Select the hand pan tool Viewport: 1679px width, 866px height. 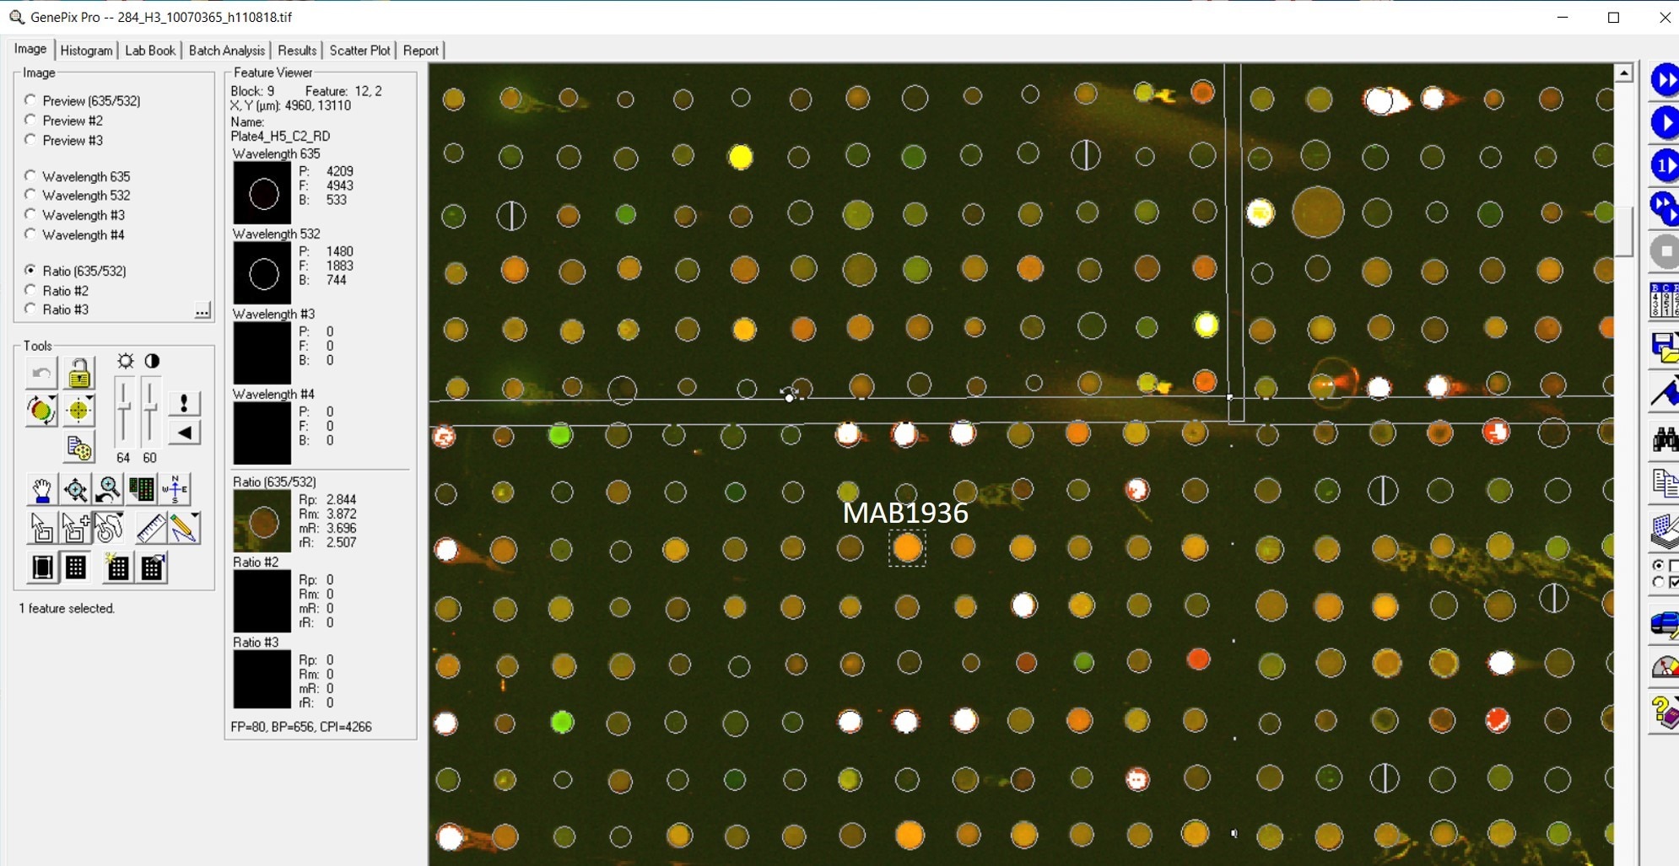[x=41, y=489]
